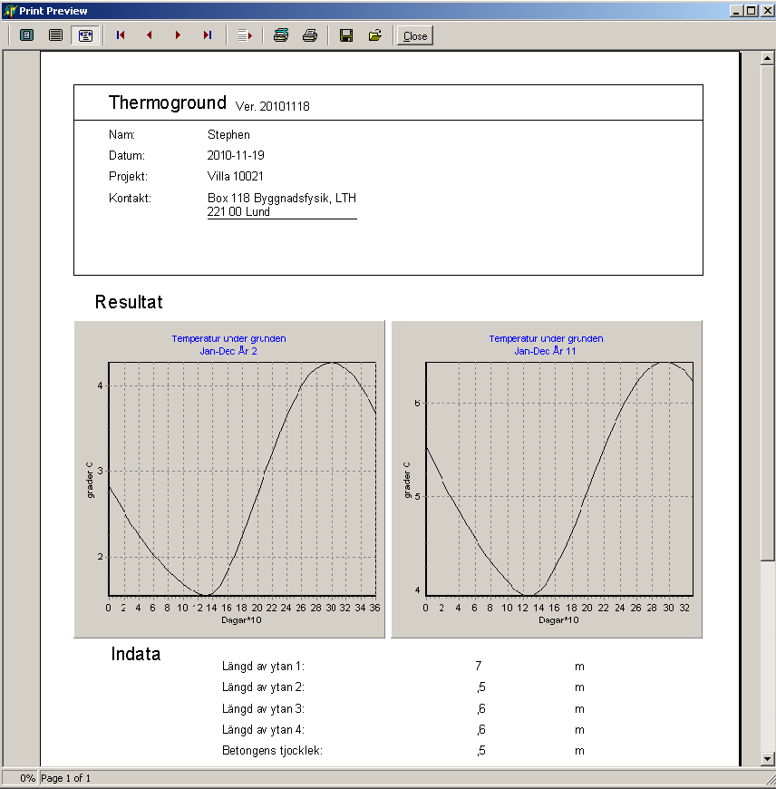Click the 'Projekt:' field label
This screenshot has height=789, width=776.
click(x=128, y=176)
